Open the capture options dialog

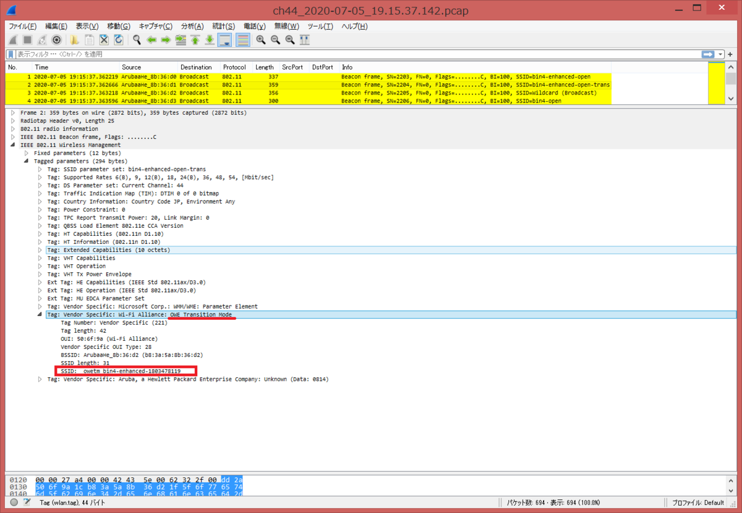pyautogui.click(x=56, y=40)
